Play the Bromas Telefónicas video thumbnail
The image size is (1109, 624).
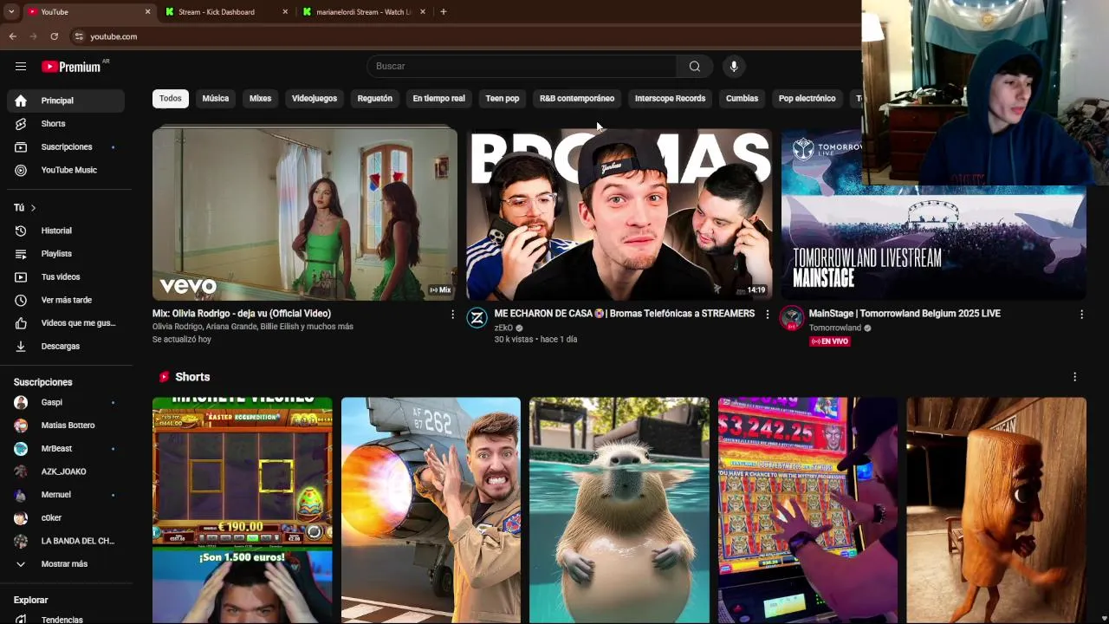[x=619, y=214]
